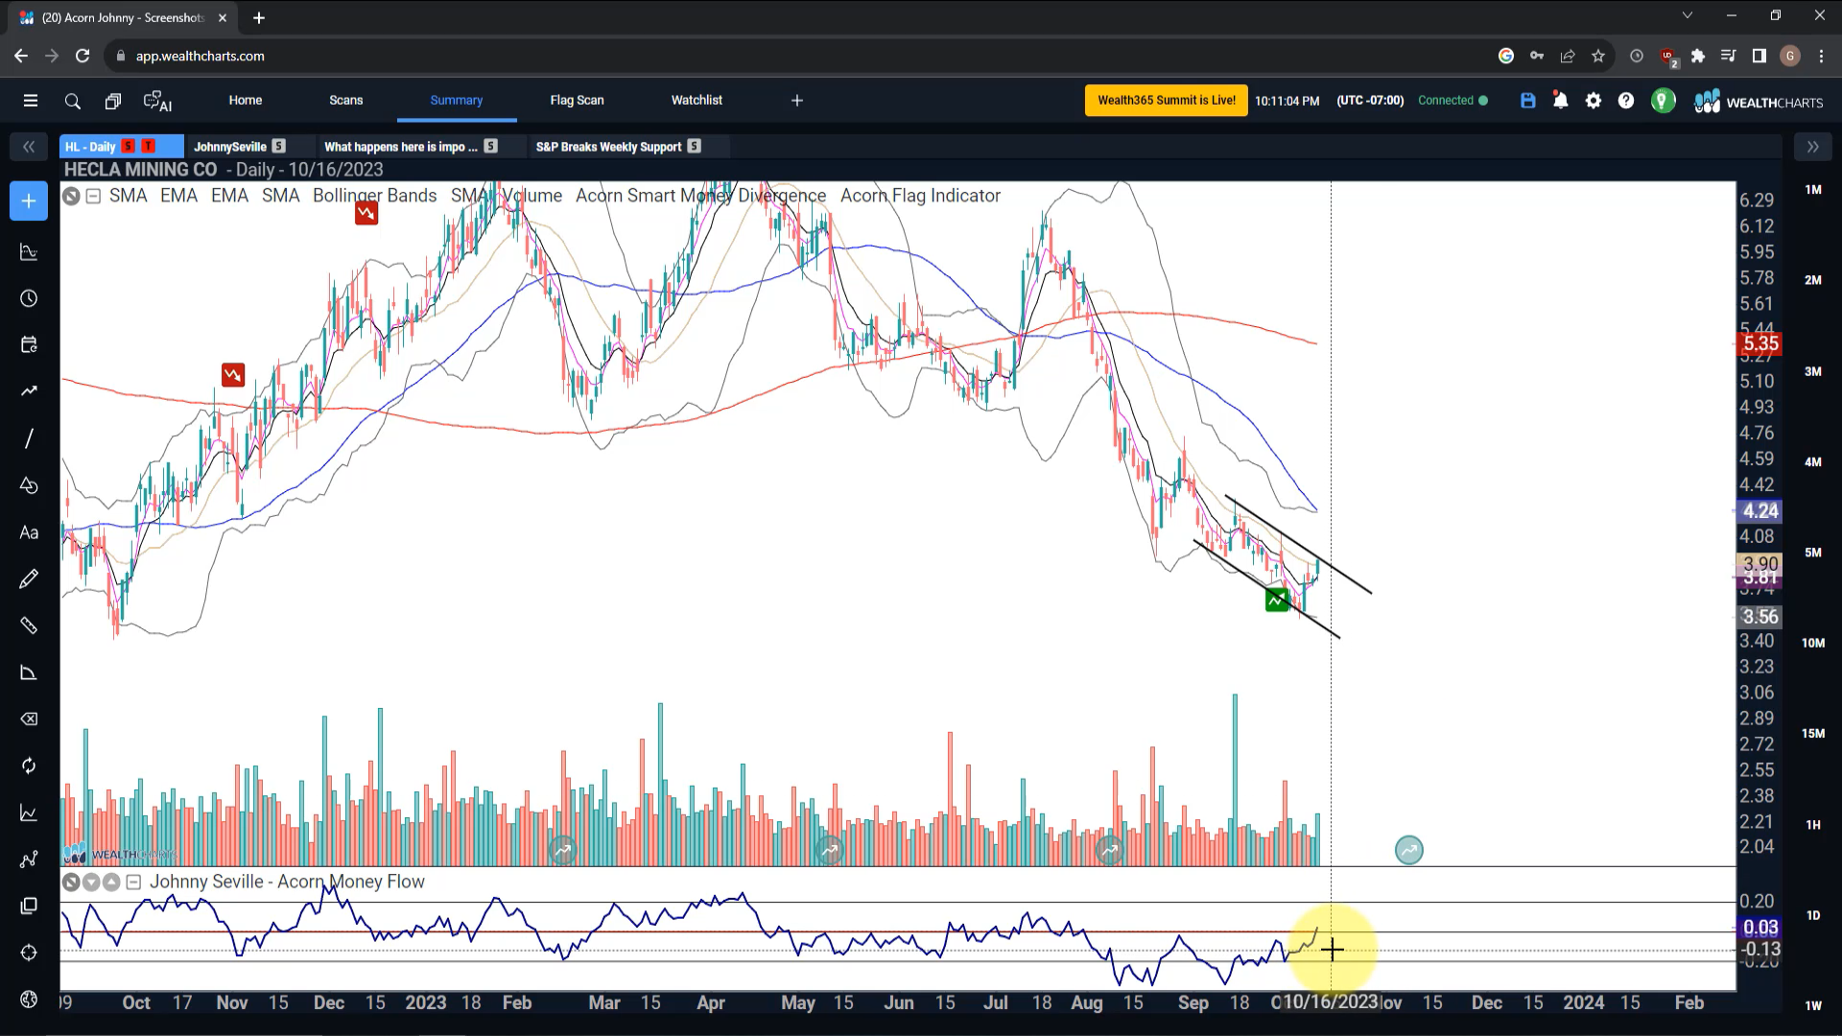
Task: Open the Scans tab
Action: [346, 101]
